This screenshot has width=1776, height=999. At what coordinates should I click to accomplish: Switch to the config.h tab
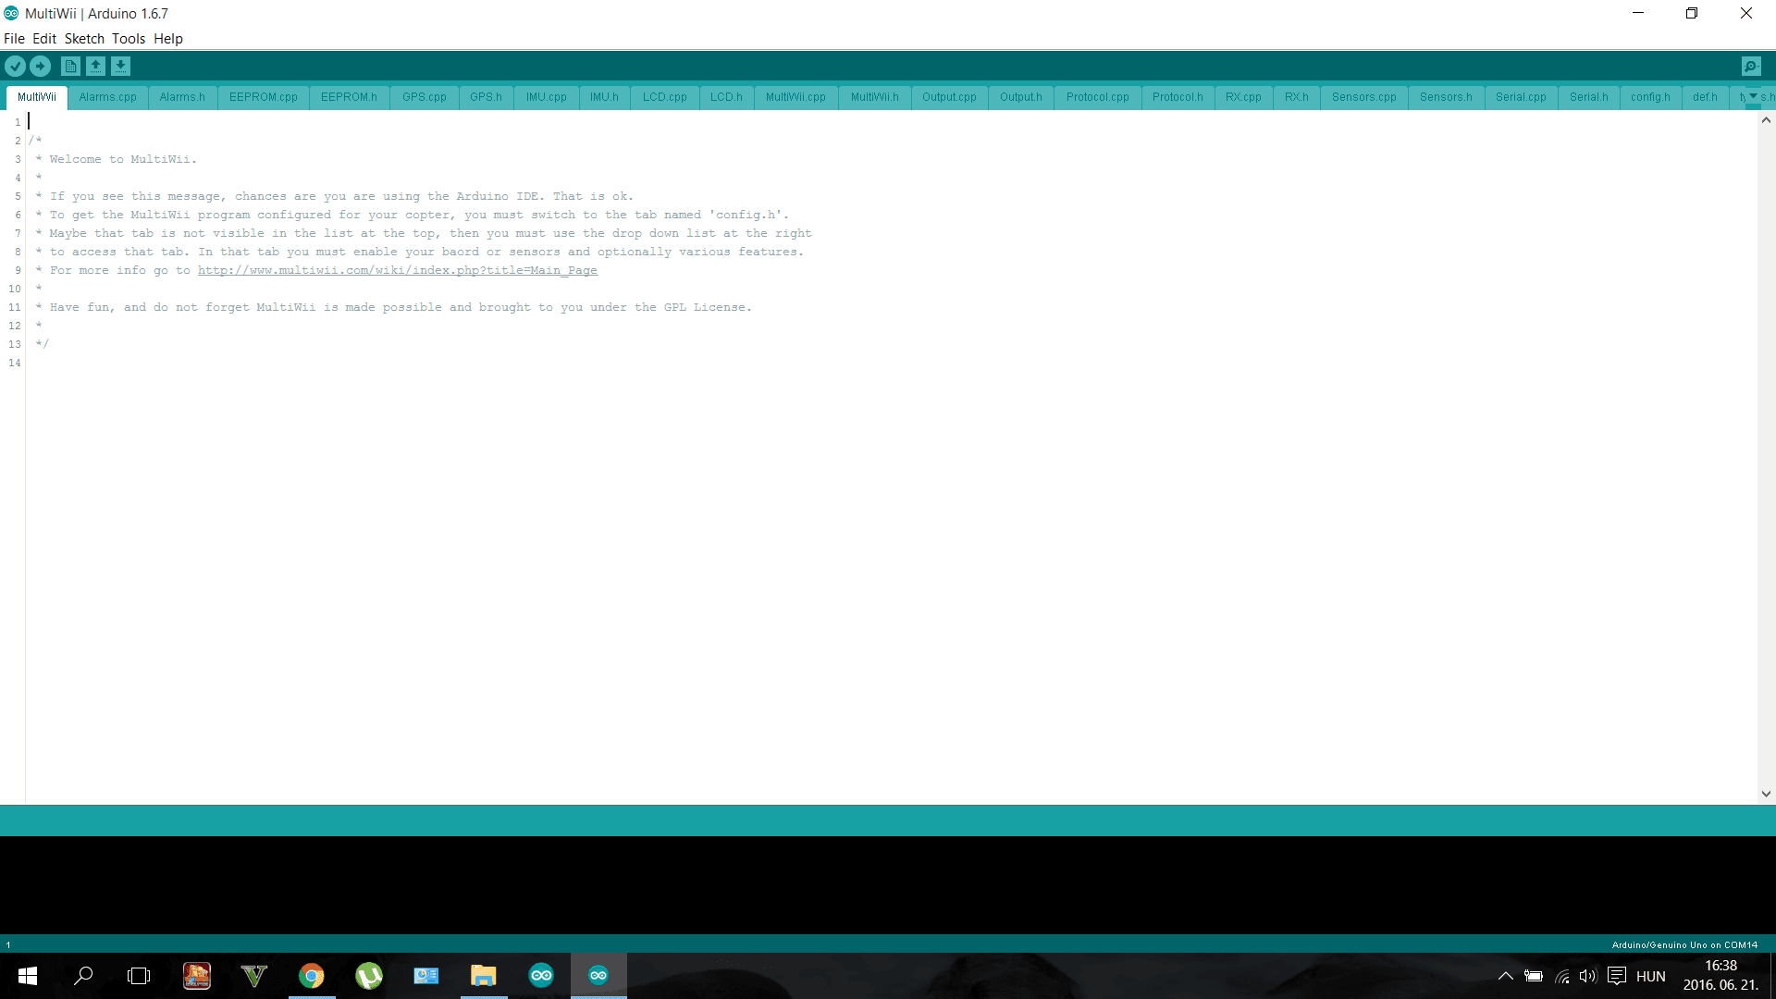click(x=1651, y=96)
